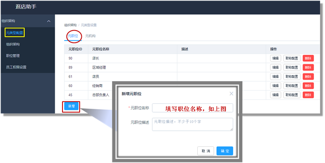Switch to the 元机构 tab
This screenshot has height=163, width=325.
[x=90, y=36]
